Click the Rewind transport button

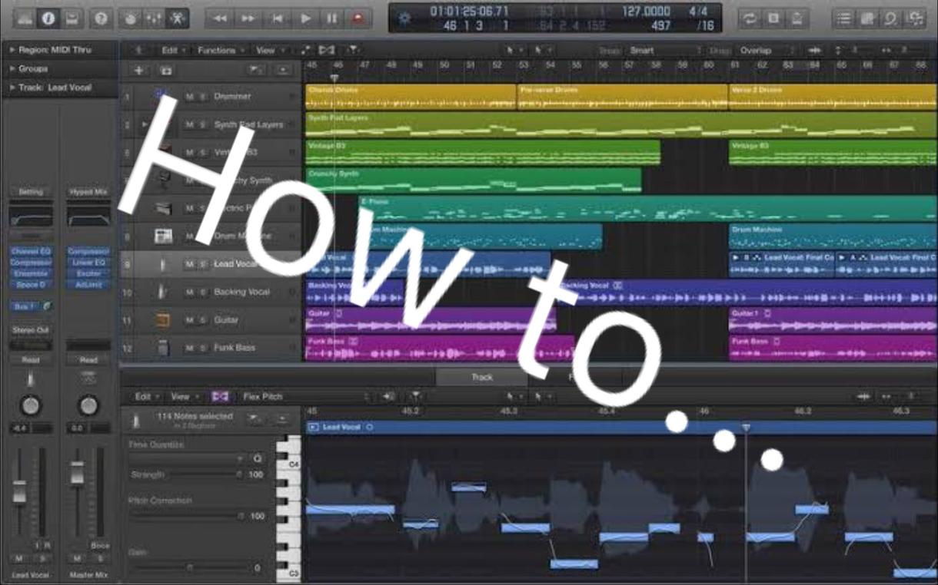click(220, 18)
